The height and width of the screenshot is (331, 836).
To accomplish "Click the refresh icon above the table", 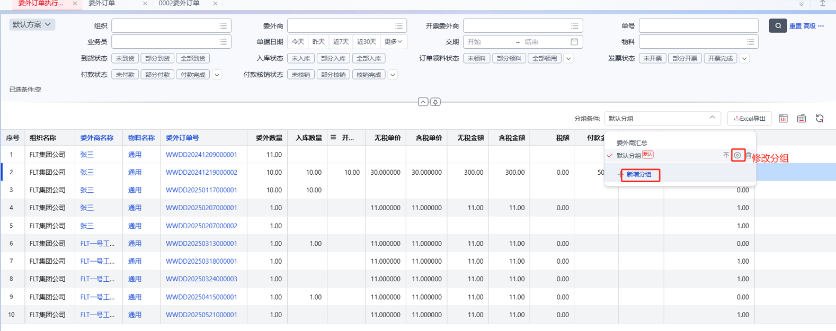I will click(x=820, y=119).
